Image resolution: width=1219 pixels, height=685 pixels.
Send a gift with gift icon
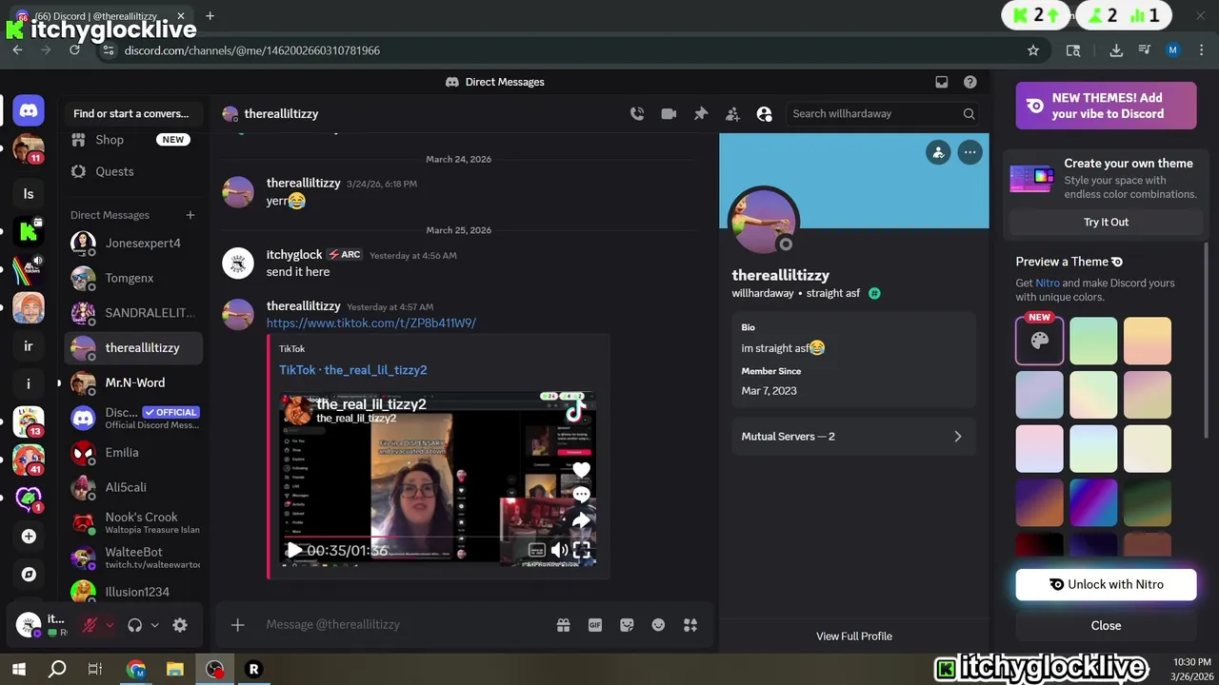pos(563,625)
